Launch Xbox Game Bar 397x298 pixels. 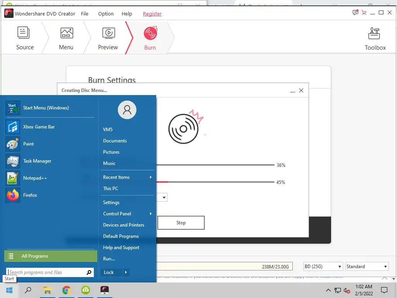tap(50, 127)
